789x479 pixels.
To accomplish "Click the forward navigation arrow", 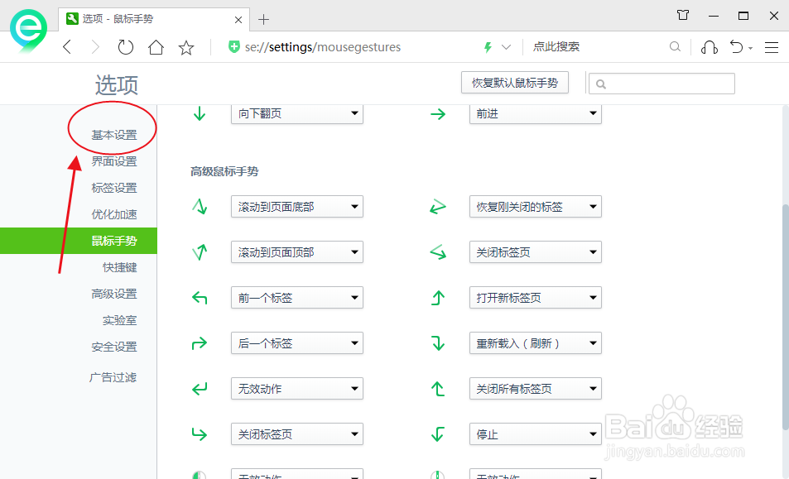I will tap(95, 47).
